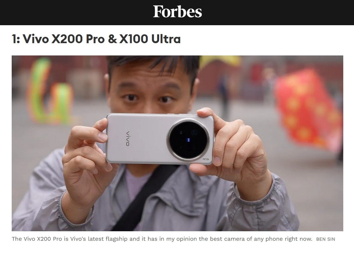Click the vivo logo on the phone

(x=128, y=139)
